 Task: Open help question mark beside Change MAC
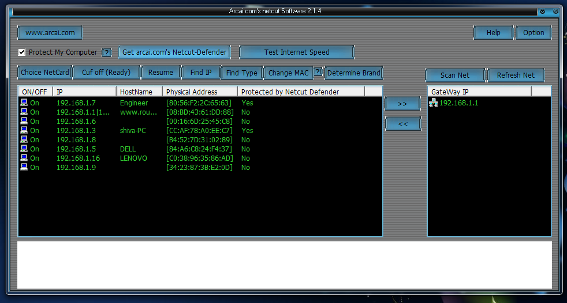click(x=318, y=72)
